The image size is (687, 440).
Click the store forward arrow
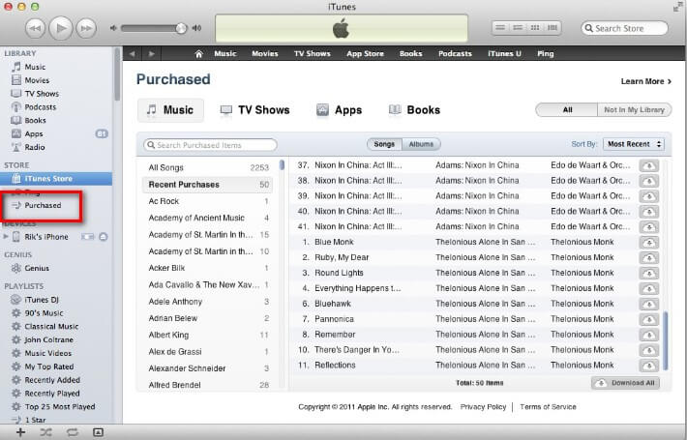[x=152, y=54]
